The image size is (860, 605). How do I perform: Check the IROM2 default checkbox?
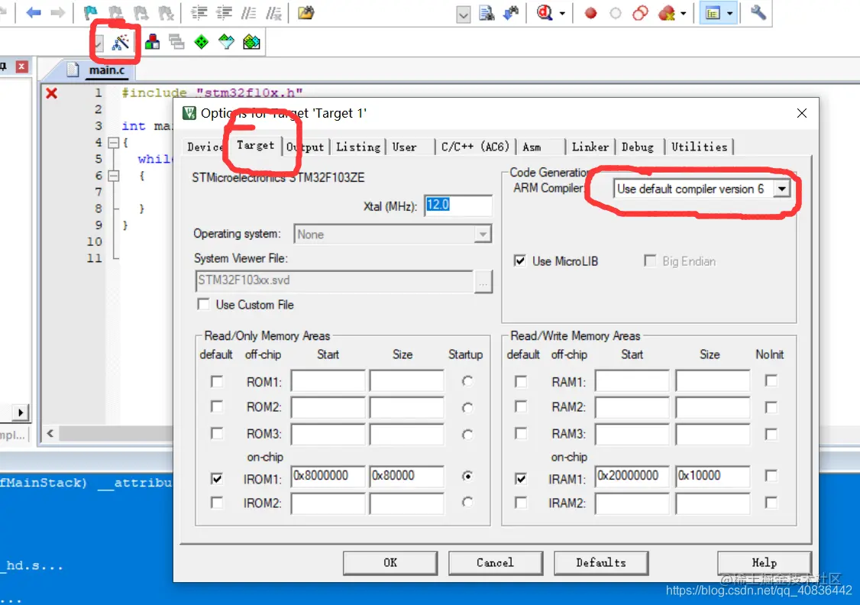click(x=217, y=503)
